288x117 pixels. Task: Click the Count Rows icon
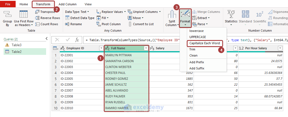click(38, 24)
